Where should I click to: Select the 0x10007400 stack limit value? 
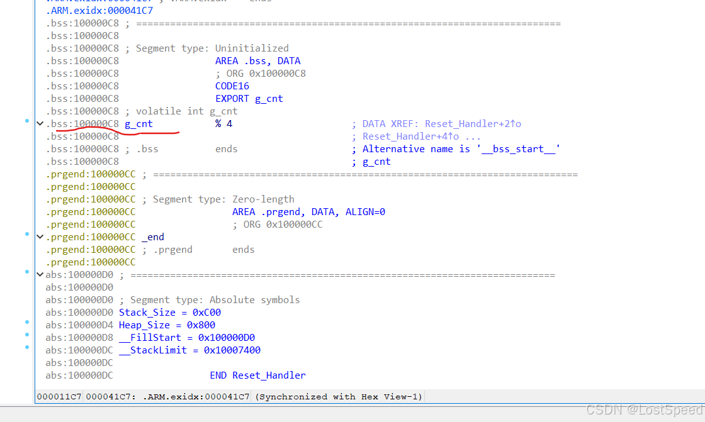coord(232,350)
